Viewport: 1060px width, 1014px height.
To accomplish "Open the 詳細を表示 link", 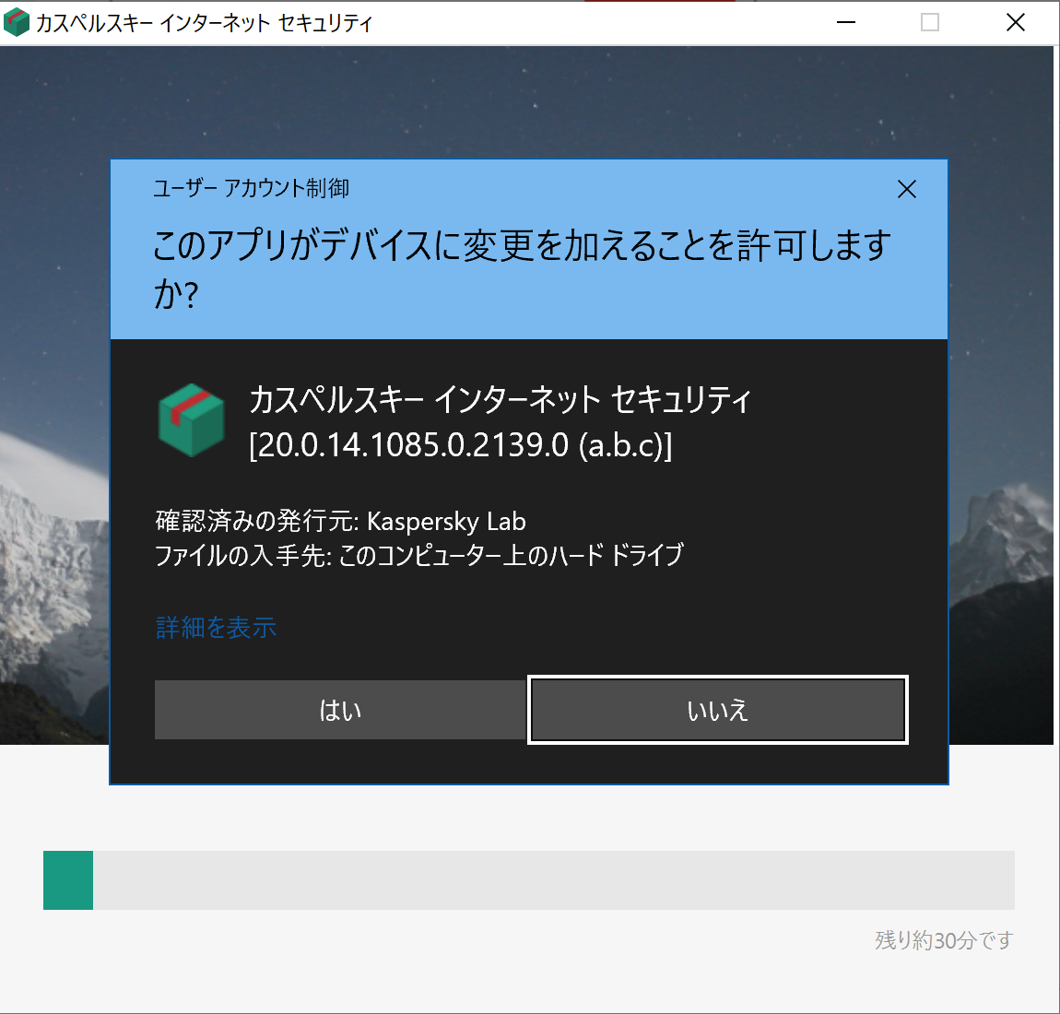I will (217, 628).
